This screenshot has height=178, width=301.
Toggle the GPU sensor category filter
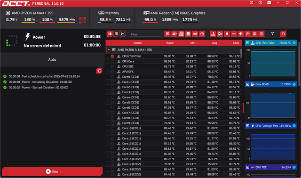point(174,34)
